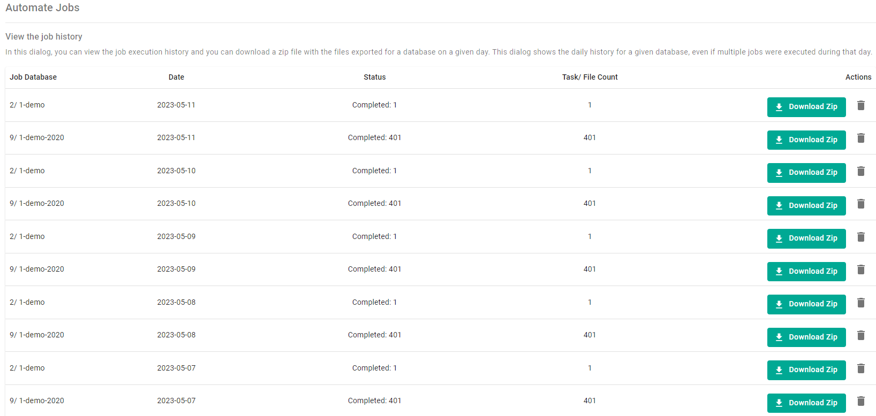The width and height of the screenshot is (876, 416).
Task: Download Zip for 1-demo-2020 on 2023-05-11
Action: tap(806, 140)
